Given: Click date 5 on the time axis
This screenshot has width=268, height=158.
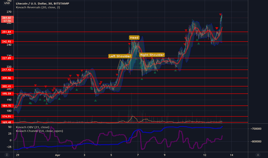Looking at the screenshot, I should [x=111, y=155].
